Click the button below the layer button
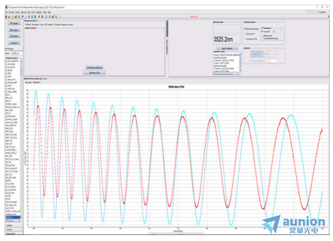This screenshot has width=333, height=241. pos(94,73)
